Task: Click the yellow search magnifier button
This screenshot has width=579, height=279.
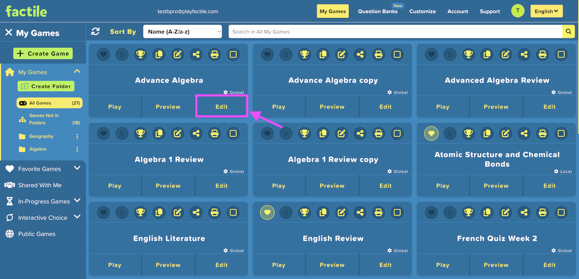Action: coord(568,32)
